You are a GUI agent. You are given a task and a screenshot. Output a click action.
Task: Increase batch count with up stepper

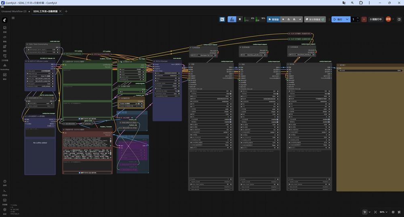pos(358,18)
